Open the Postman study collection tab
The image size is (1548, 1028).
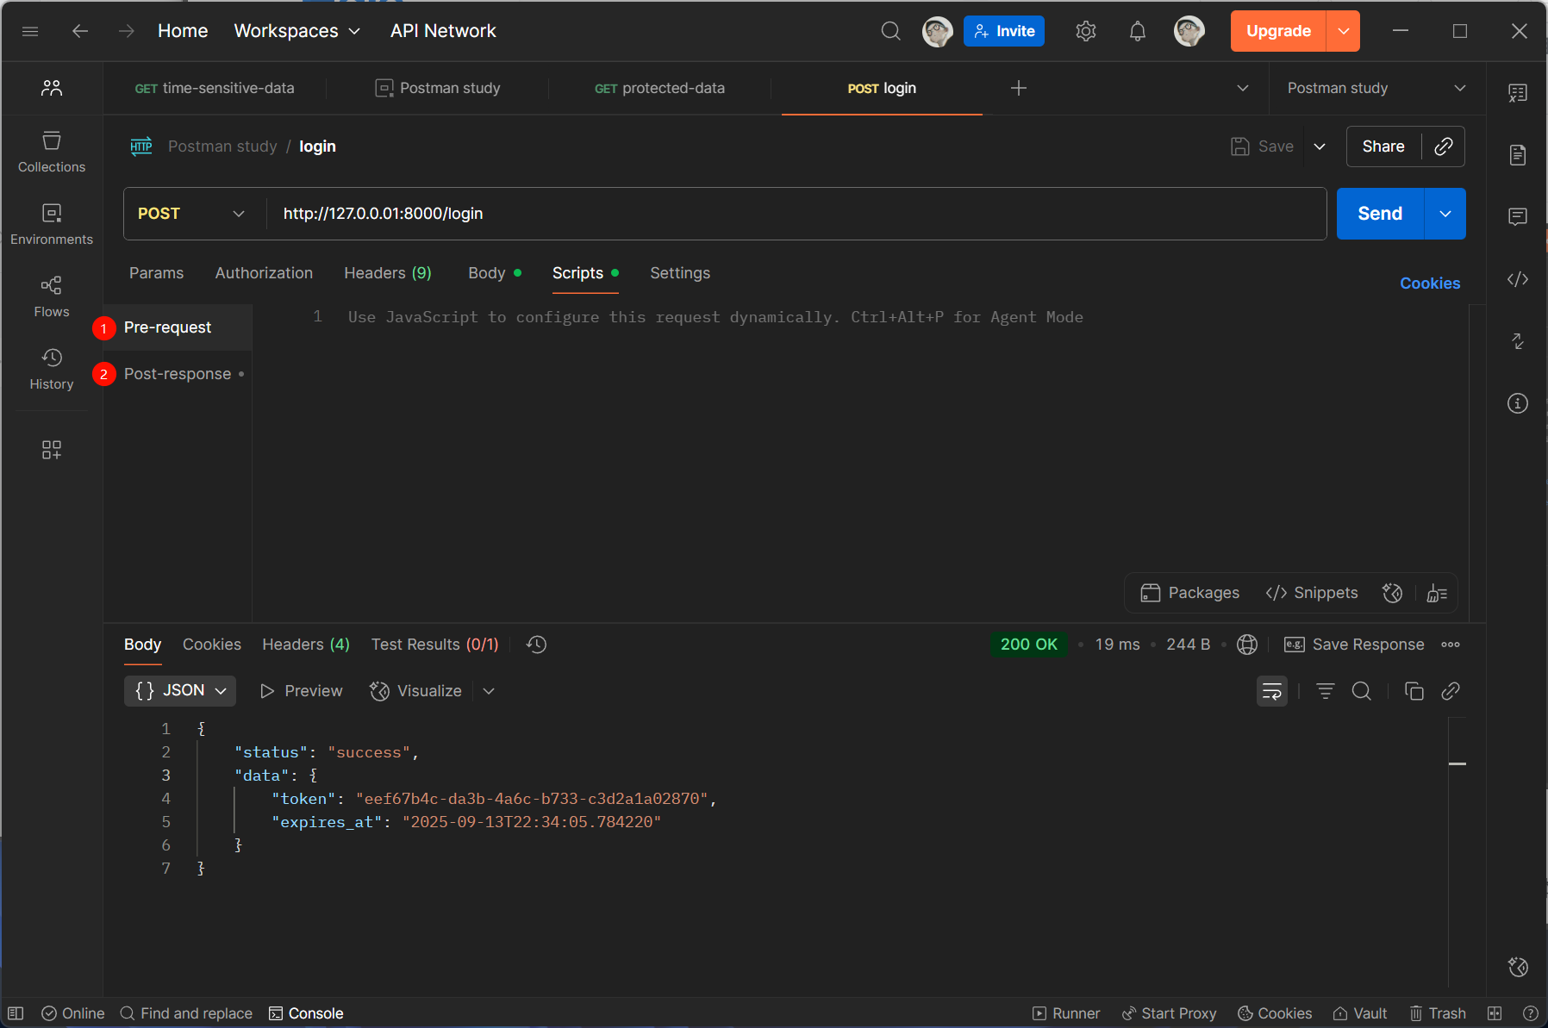438,88
